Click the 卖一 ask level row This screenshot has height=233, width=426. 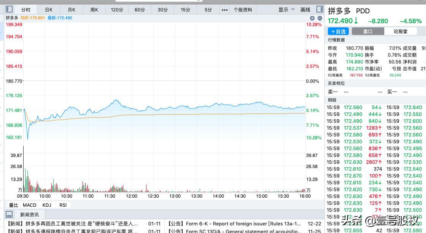point(355,92)
